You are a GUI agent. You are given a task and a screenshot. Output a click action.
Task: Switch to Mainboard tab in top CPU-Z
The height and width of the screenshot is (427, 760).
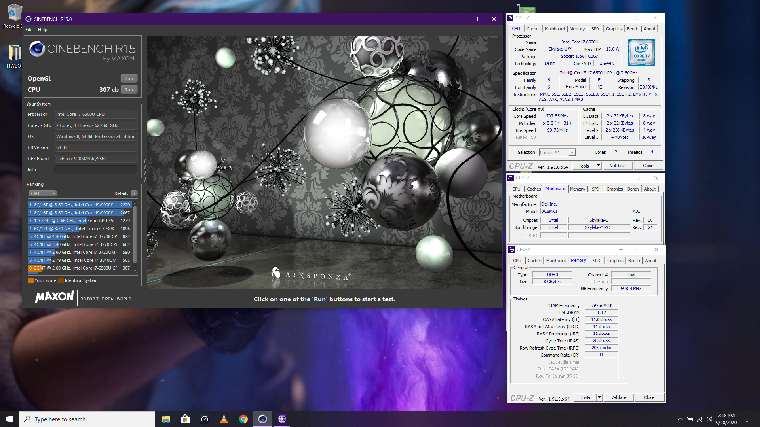555,29
